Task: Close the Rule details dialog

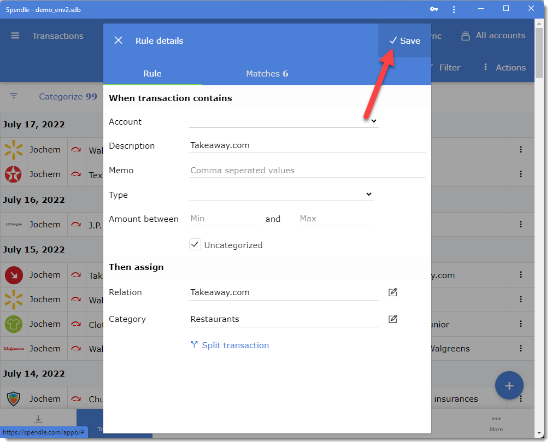Action: [118, 40]
